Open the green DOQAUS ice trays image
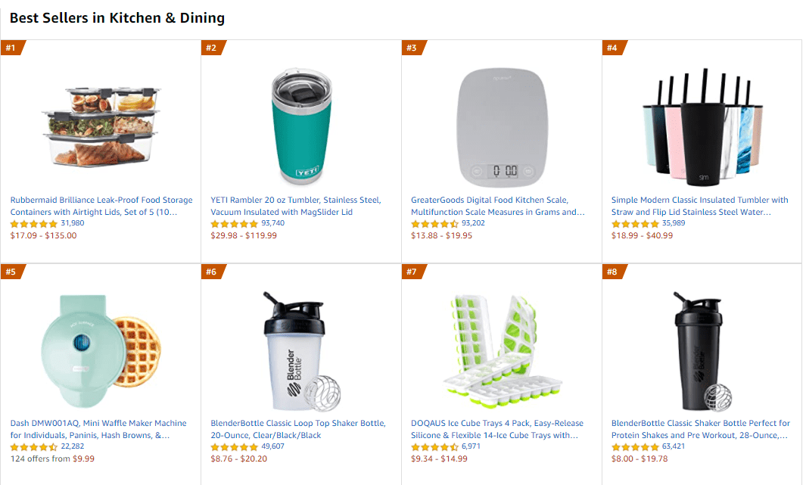 click(x=502, y=350)
